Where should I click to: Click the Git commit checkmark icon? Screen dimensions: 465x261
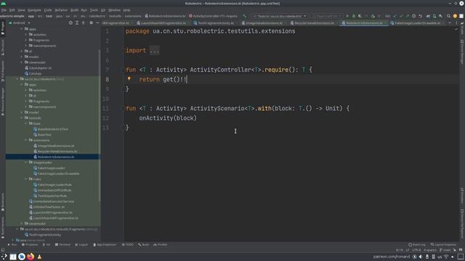(x=401, y=16)
